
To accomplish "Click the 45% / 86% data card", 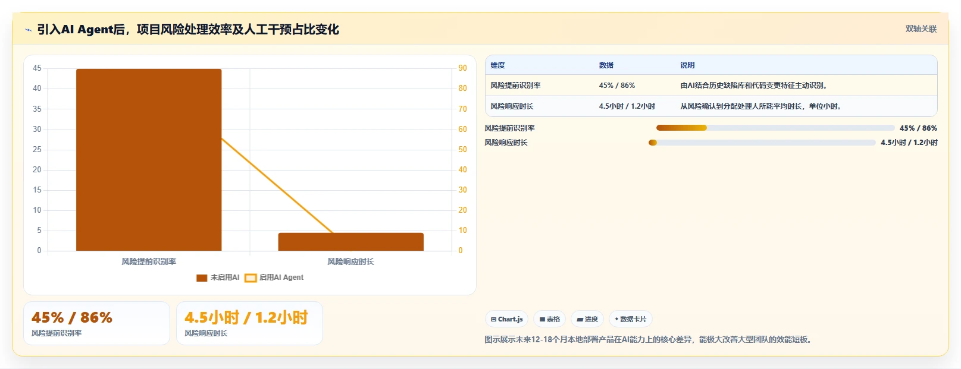I will tap(96, 323).
